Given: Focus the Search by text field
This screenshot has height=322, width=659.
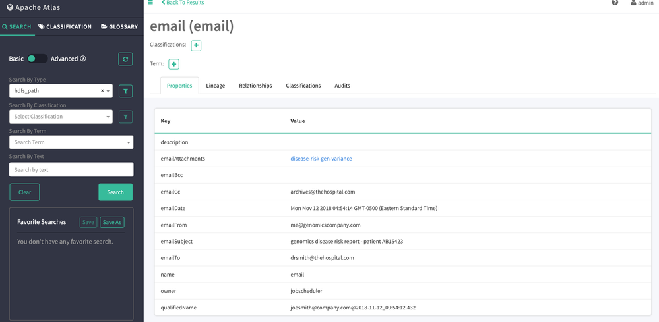Looking at the screenshot, I should pyautogui.click(x=71, y=170).
